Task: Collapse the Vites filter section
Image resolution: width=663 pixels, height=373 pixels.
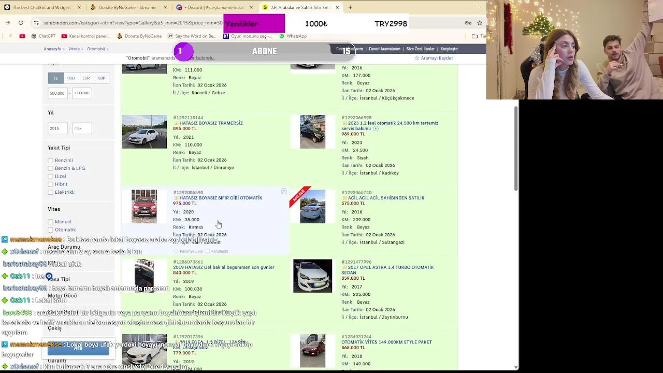Action: [x=54, y=209]
